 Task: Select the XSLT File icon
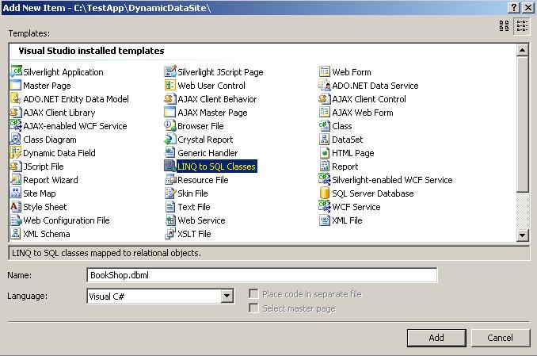[170, 234]
